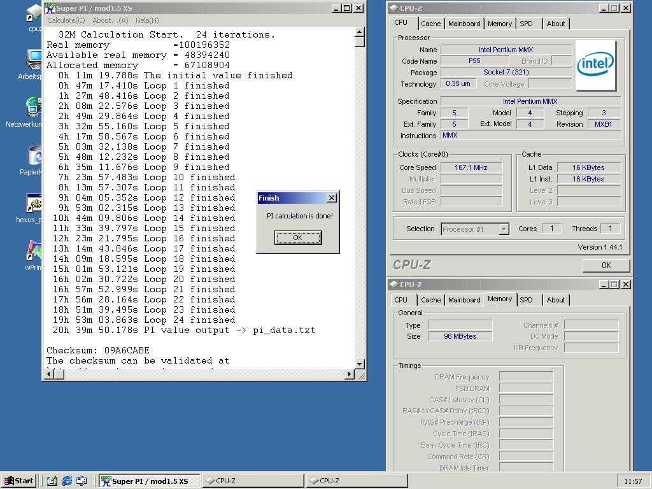Viewport: 652px width, 489px height.
Task: Open the About tab in upper CPU-Z
Action: (x=555, y=24)
